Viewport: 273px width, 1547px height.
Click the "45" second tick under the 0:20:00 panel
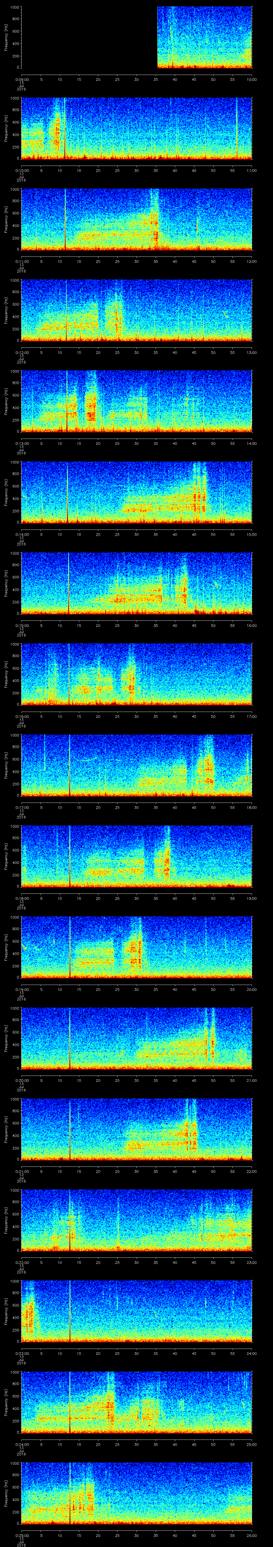click(x=194, y=1080)
